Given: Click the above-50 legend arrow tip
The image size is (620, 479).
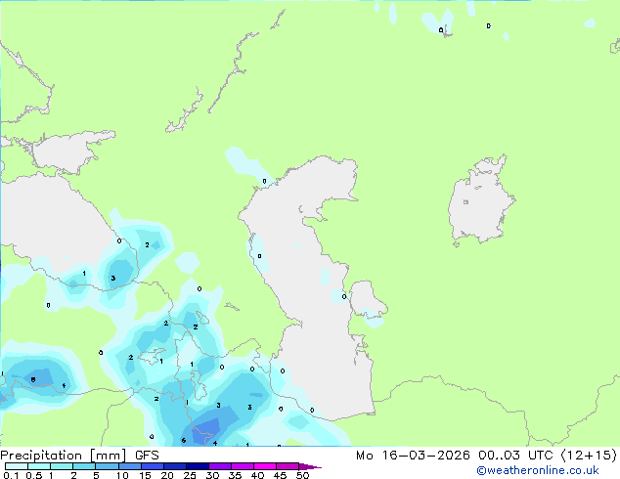Looking at the screenshot, I should pos(310,466).
